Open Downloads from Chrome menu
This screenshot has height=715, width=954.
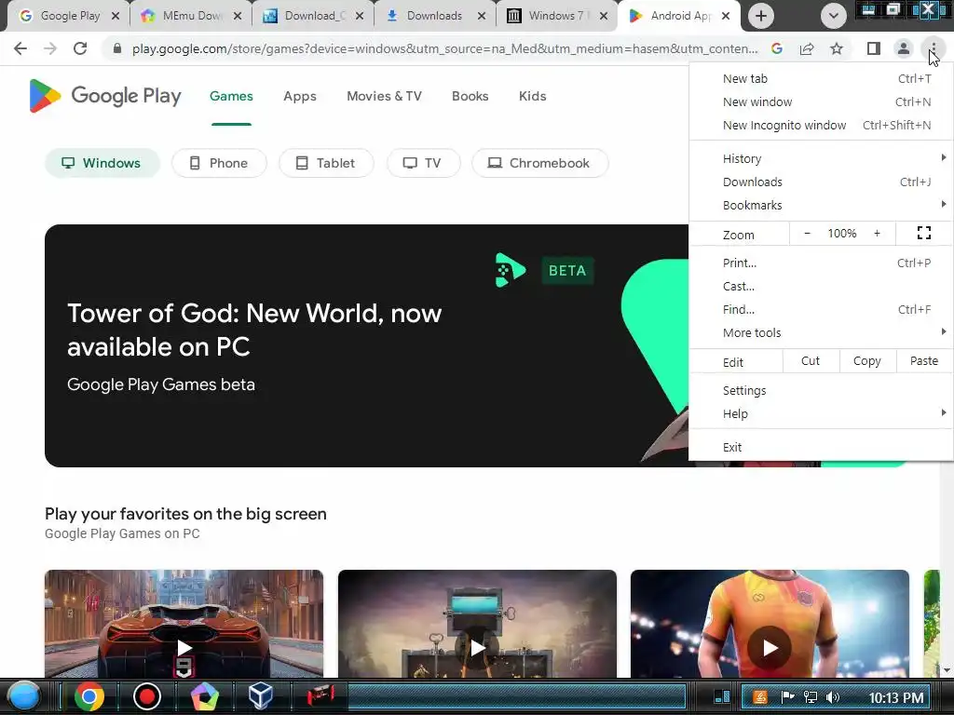point(821,182)
